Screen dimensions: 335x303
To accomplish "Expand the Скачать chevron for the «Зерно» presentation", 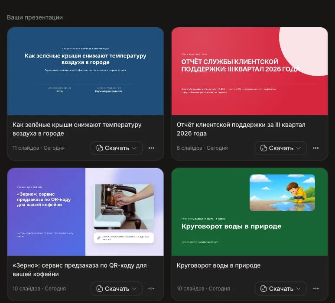I will [134, 289].
